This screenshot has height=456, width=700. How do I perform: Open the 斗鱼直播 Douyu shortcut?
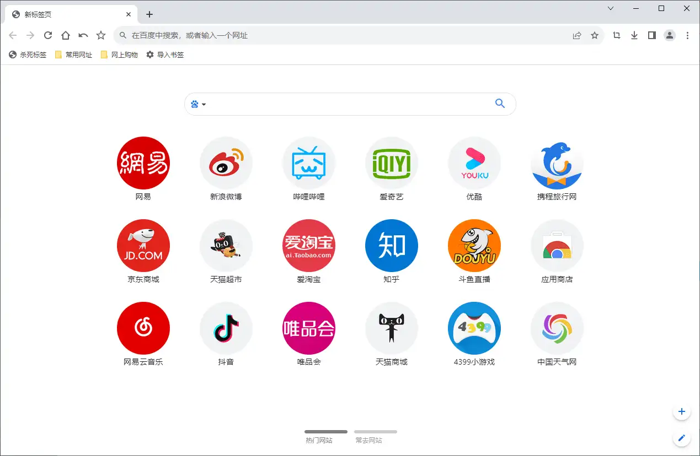point(474,246)
